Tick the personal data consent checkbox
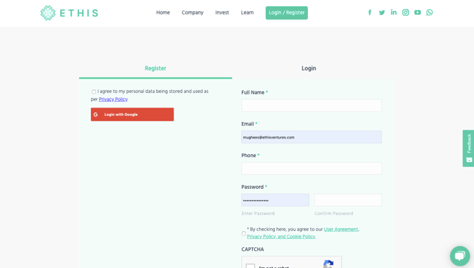 pos(94,92)
